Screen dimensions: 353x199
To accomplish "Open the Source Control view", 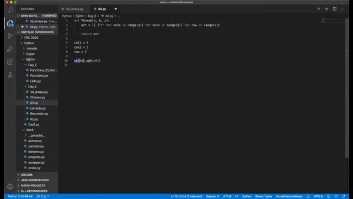I will 10,36.
